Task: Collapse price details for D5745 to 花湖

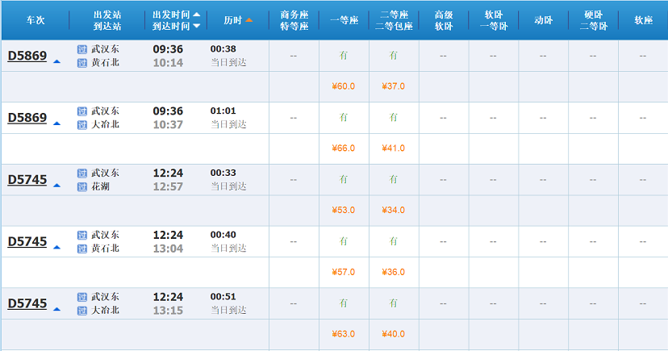Action: pos(56,186)
